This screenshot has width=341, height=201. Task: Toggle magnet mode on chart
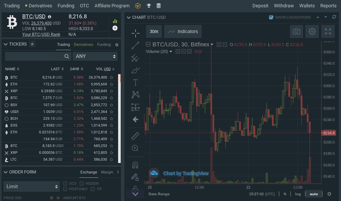(135, 165)
